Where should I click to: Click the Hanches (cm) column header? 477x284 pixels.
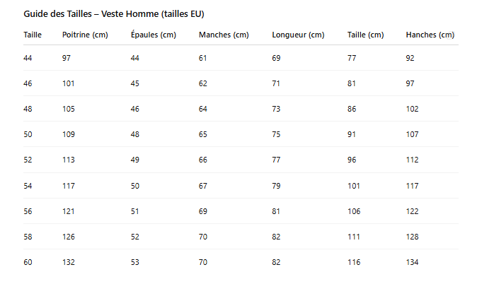(x=430, y=35)
